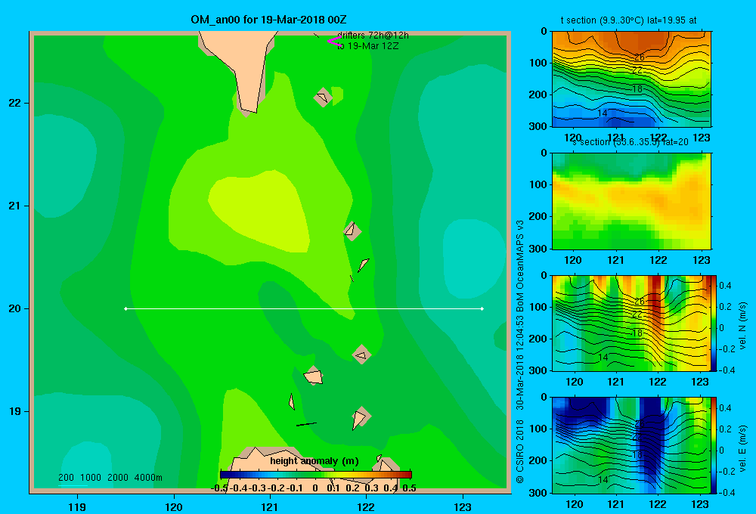The width and height of the screenshot is (756, 514).
Task: Click the west endpoint of the white section line
Action: (125, 308)
